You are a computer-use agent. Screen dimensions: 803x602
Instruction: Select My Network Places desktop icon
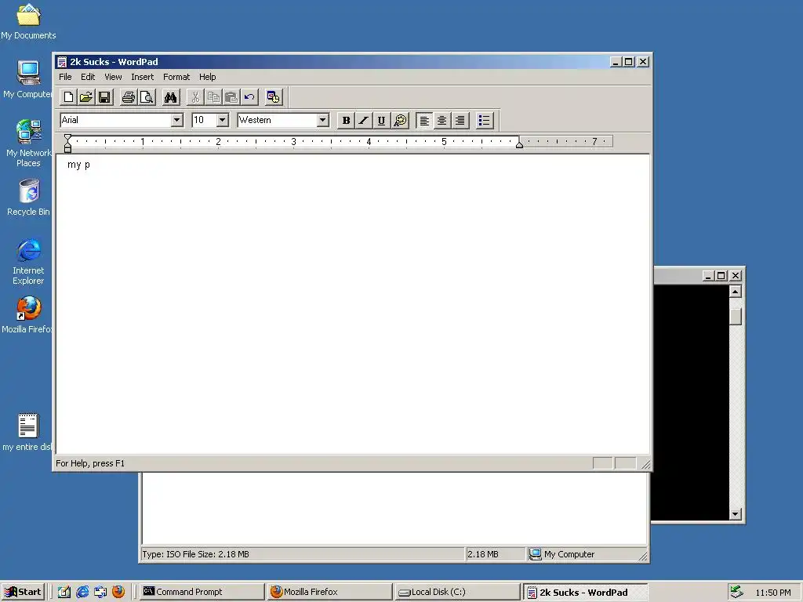[28, 143]
